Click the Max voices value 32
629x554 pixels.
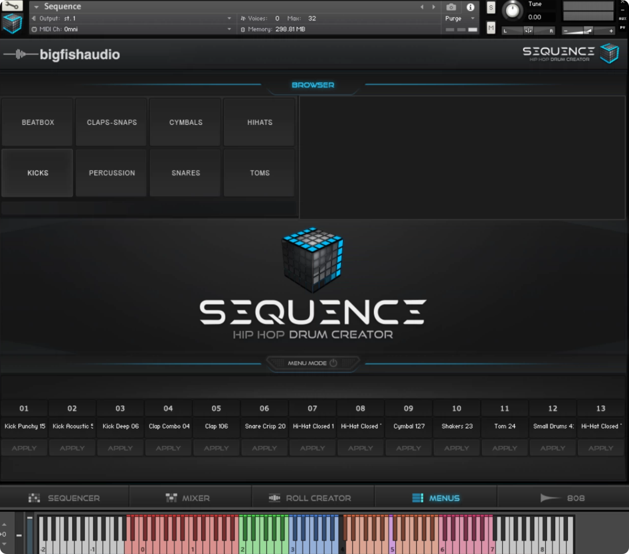pyautogui.click(x=312, y=19)
